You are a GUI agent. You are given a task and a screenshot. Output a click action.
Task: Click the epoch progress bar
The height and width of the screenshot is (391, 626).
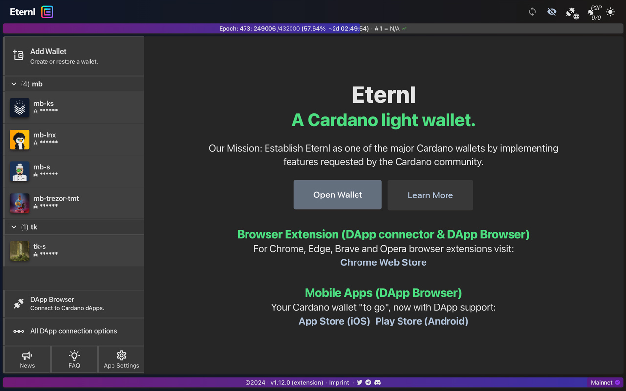point(313,29)
